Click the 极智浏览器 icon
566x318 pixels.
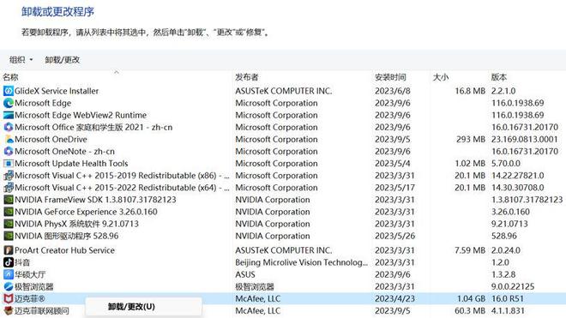click(x=9, y=286)
